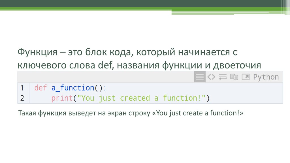Click line number 2 in gutter
The height and width of the screenshot is (163, 290).
point(22,98)
